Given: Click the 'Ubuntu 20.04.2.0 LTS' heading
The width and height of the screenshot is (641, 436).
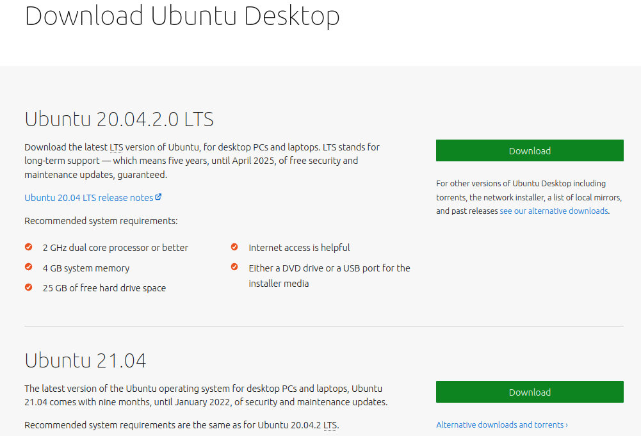Looking at the screenshot, I should pos(119,119).
